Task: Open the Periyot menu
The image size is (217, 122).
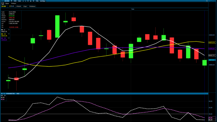Action: pyautogui.click(x=14, y=4)
